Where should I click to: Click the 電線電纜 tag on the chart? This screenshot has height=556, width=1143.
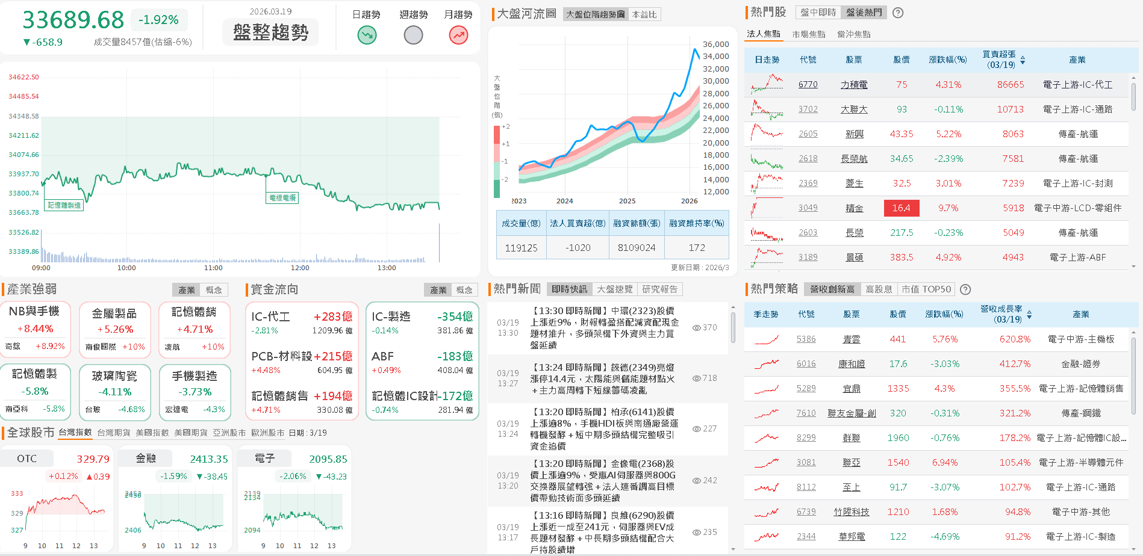click(x=282, y=197)
